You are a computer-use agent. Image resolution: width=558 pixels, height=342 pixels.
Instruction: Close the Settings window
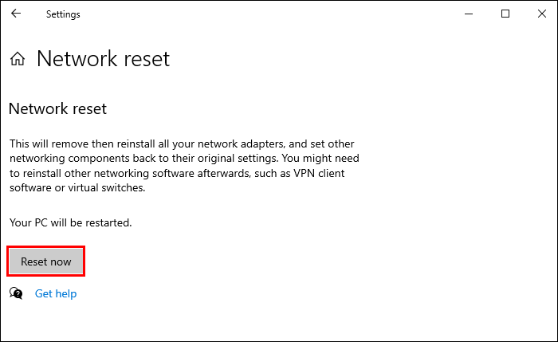point(541,14)
